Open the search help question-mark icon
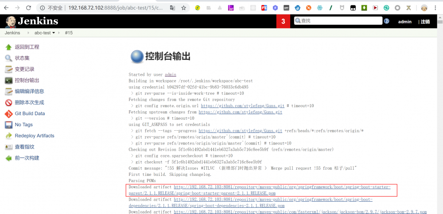The width and height of the screenshot is (443, 214). [386, 21]
